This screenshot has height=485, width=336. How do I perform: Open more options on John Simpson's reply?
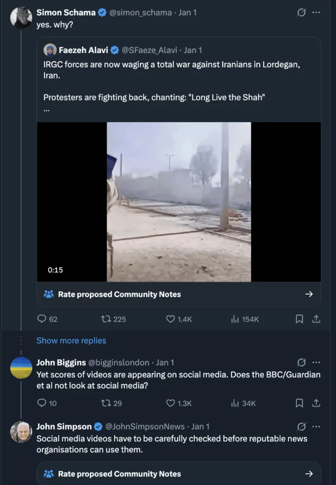tap(316, 426)
